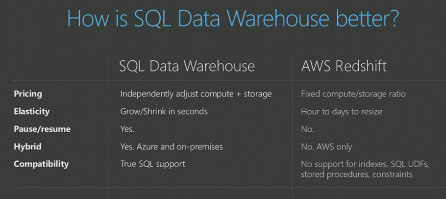The image size is (446, 199).
Task: Click the Hybrid row label
Action: tap(27, 147)
